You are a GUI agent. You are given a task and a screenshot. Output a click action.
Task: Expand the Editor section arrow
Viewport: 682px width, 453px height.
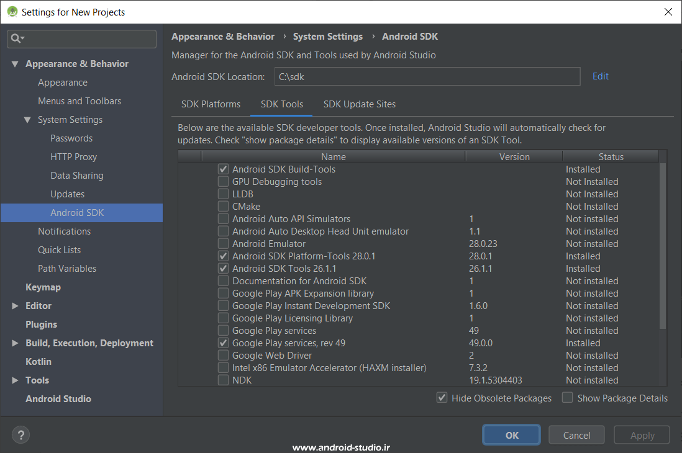(x=15, y=306)
